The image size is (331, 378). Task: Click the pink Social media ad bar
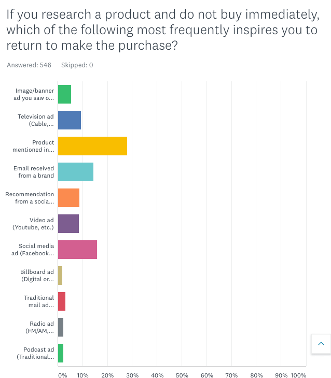click(77, 250)
